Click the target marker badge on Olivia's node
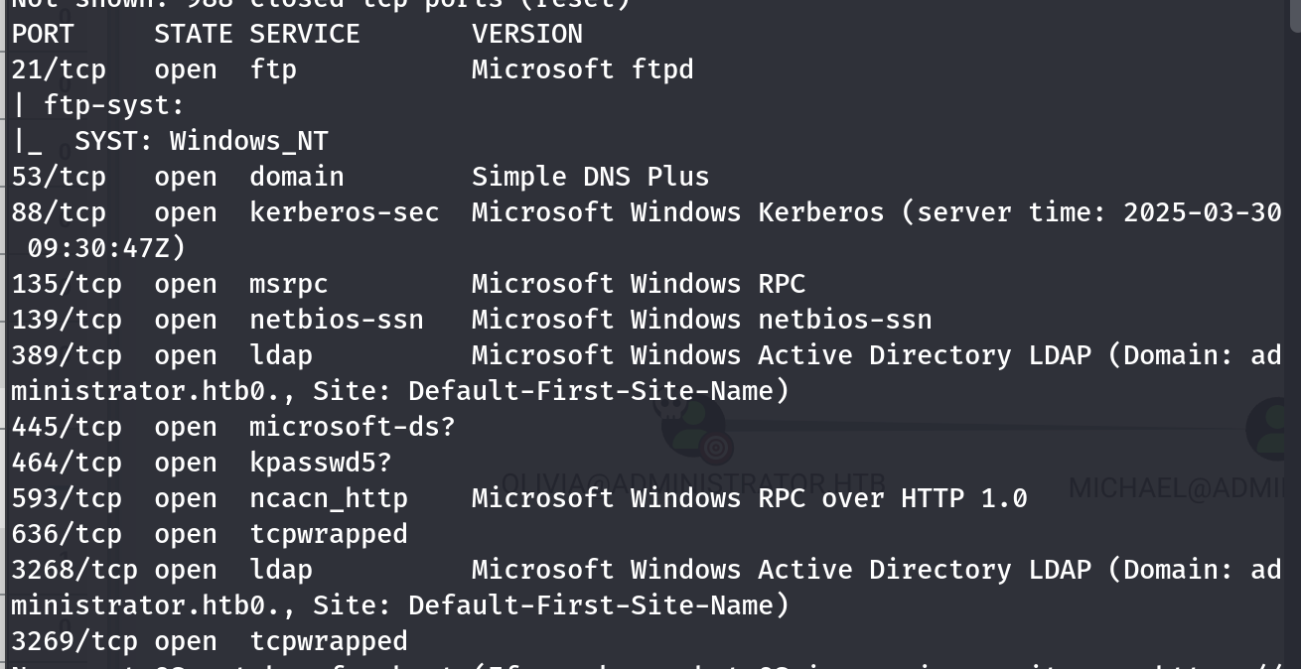This screenshot has height=669, width=1301. (716, 450)
